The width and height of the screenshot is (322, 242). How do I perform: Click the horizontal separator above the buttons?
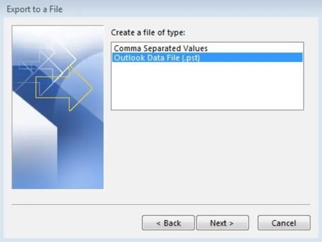pos(161,204)
